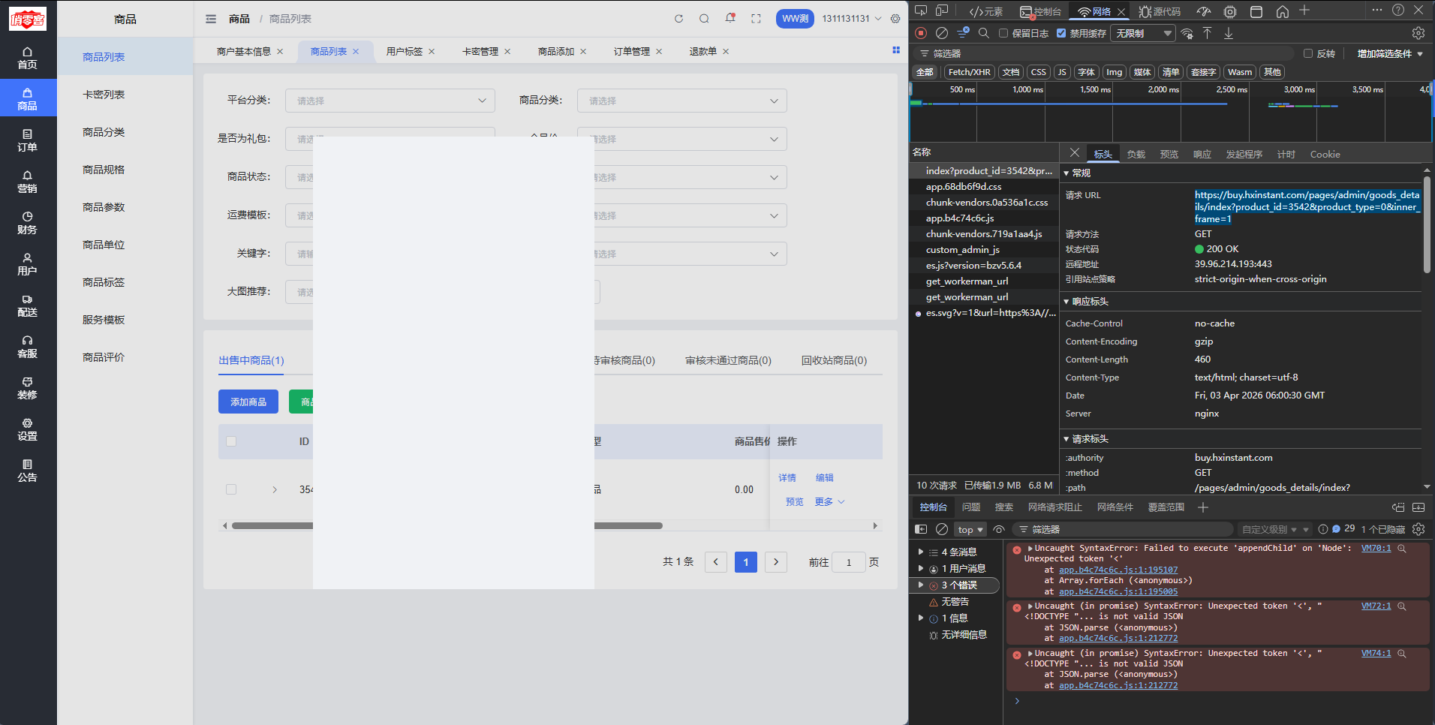Open the 订单 section in the left sidebar
The width and height of the screenshot is (1435, 725).
28,140
